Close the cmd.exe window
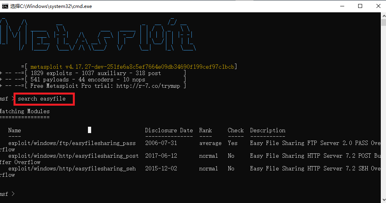The height and width of the screenshot is (203, 386). pyautogui.click(x=378, y=6)
